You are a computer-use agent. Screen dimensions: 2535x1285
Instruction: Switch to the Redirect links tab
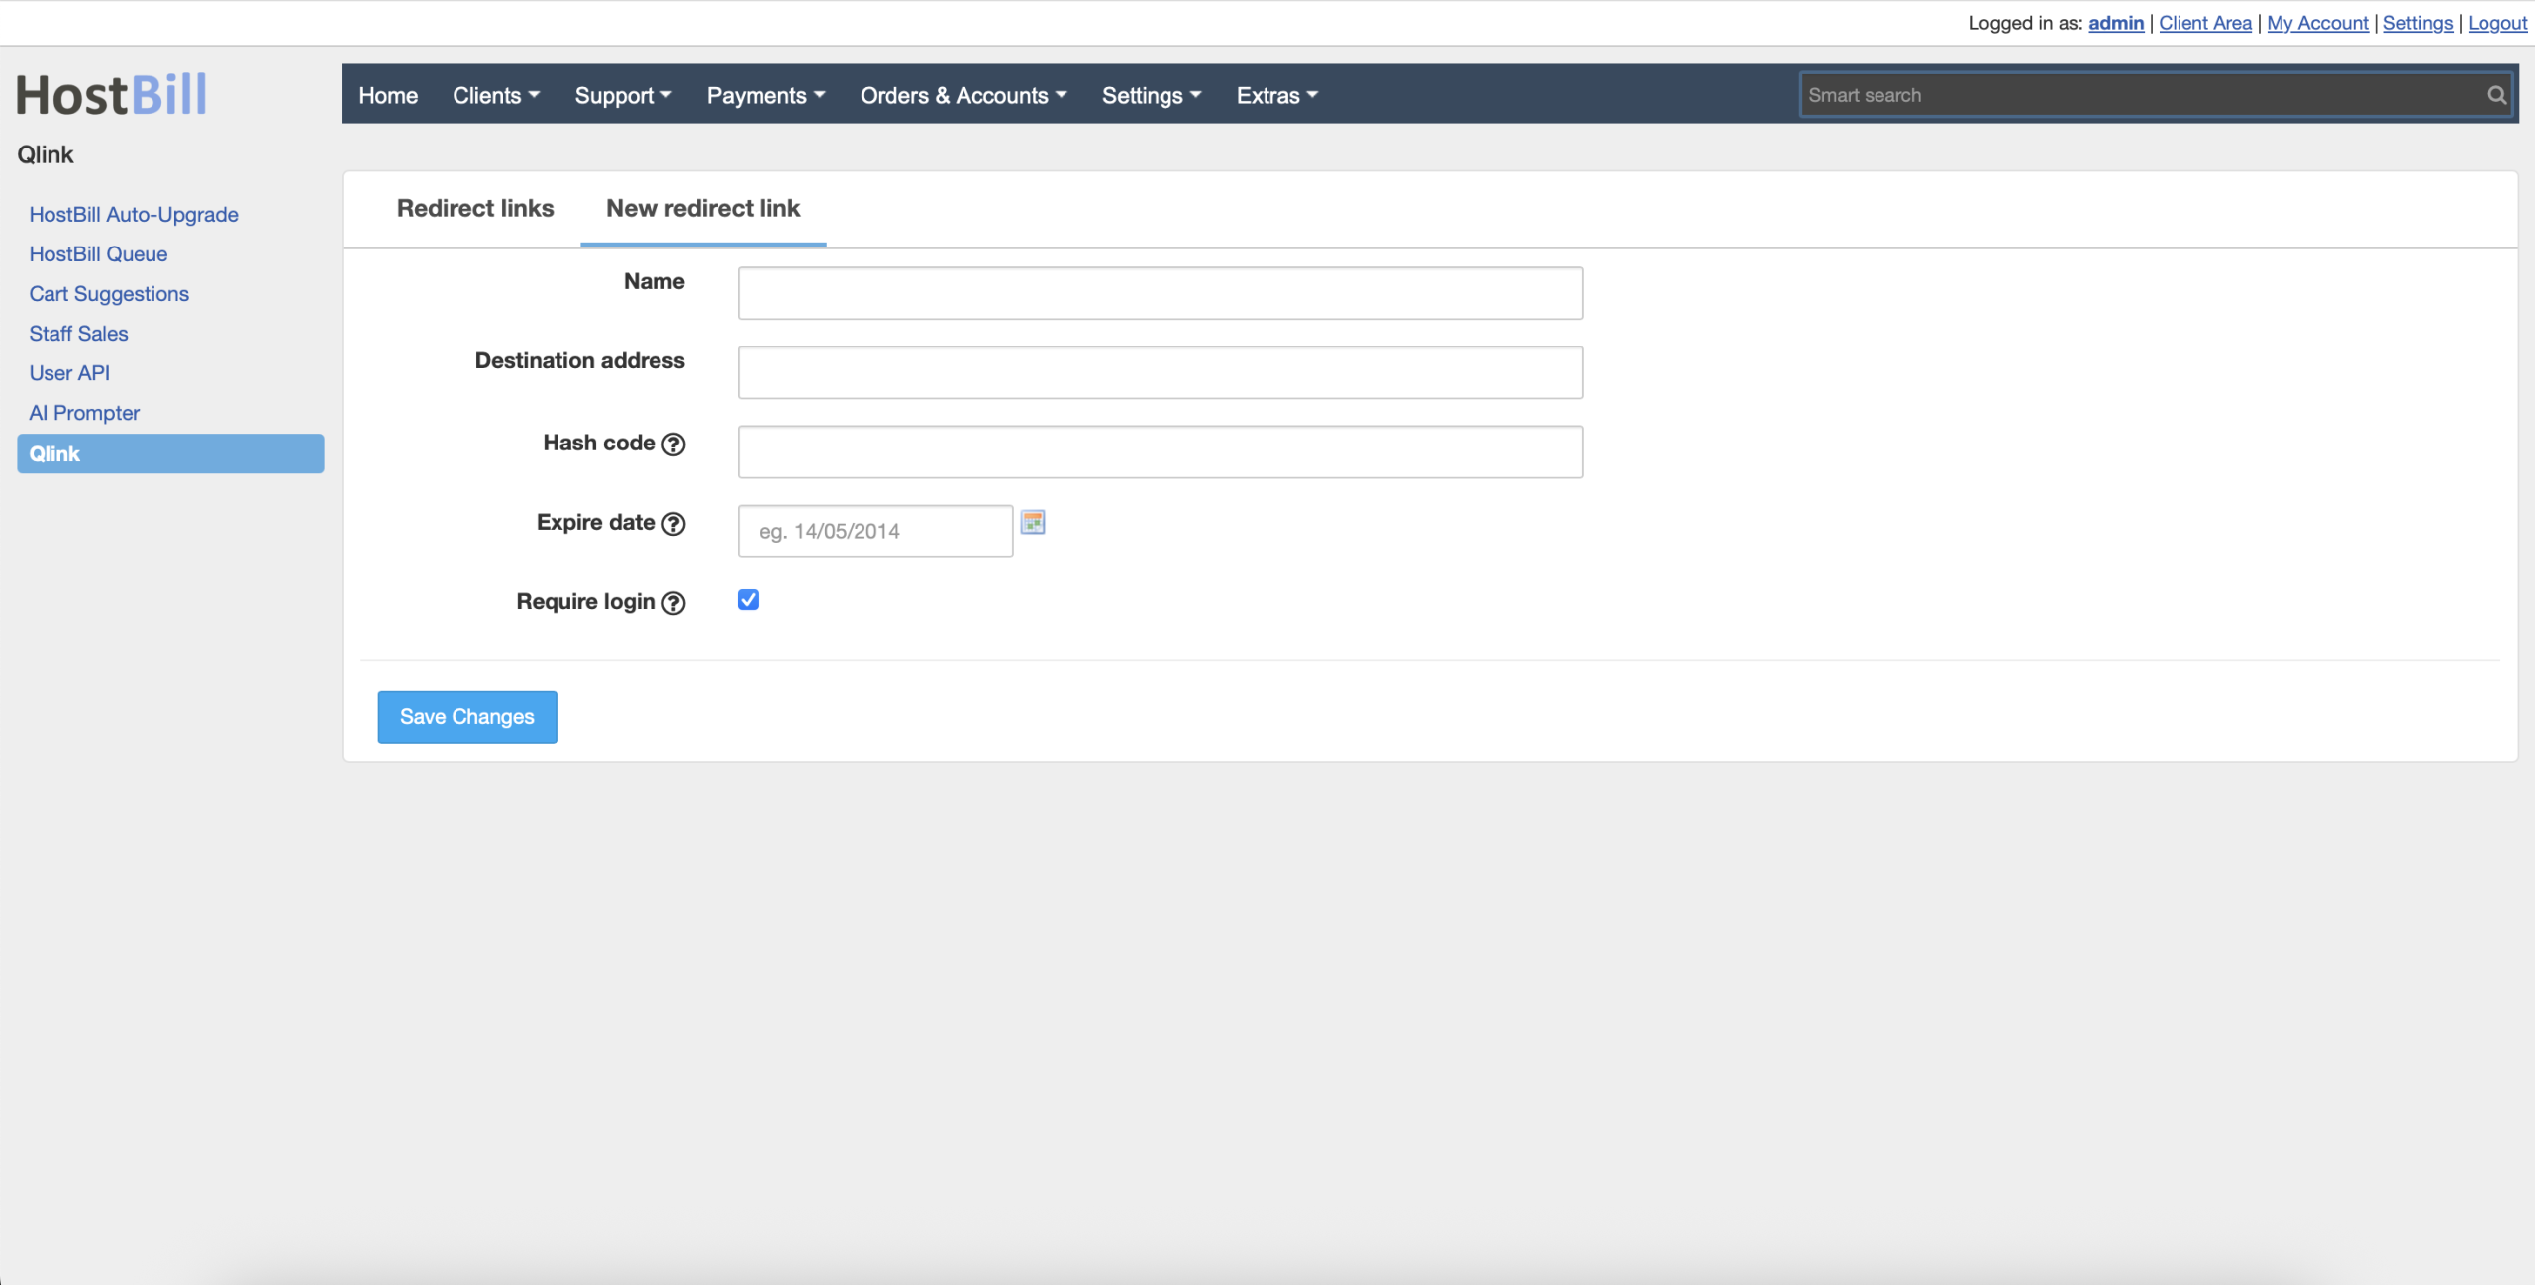pyautogui.click(x=475, y=208)
